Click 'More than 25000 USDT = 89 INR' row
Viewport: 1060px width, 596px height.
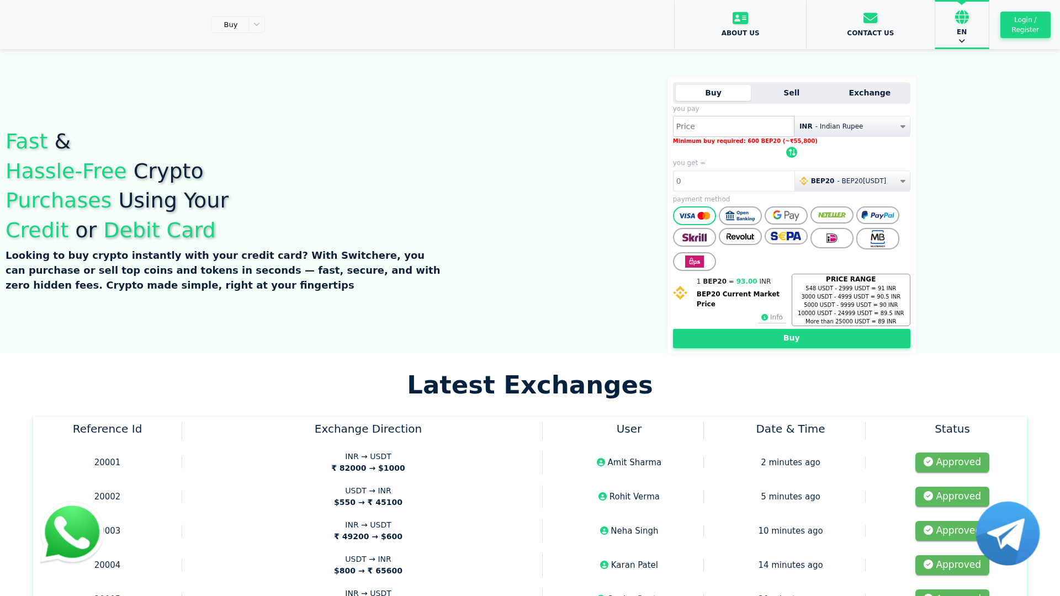click(x=851, y=321)
